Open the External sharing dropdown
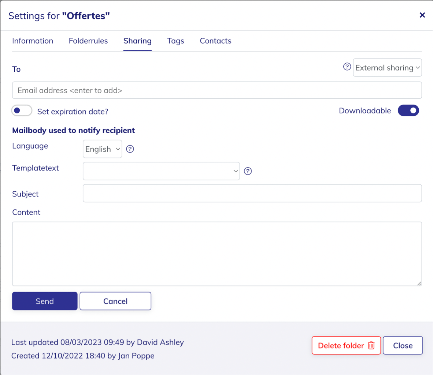The image size is (433, 375). [x=387, y=68]
